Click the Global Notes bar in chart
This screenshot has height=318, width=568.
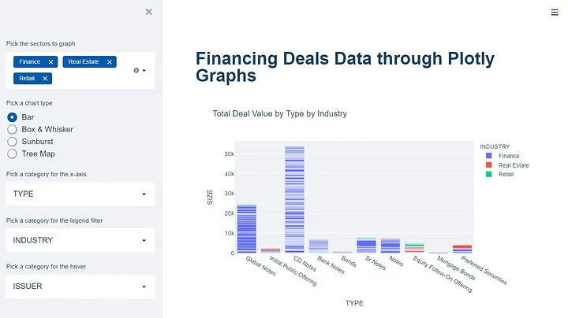(246, 230)
